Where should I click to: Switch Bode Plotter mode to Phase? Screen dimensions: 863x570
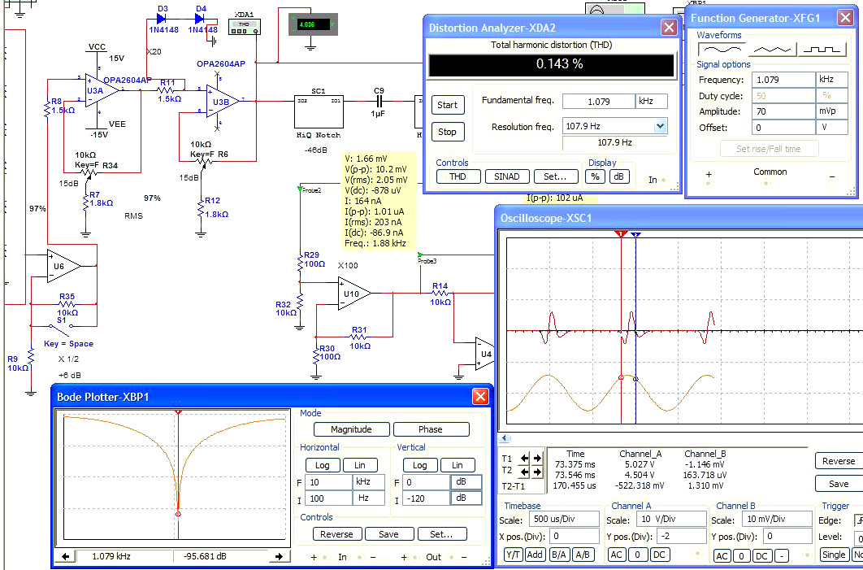(431, 429)
